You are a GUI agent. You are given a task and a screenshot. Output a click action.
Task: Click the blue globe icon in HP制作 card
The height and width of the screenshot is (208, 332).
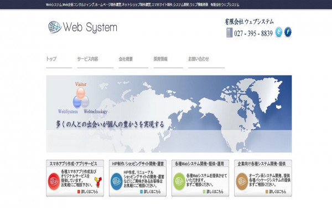[116, 181]
